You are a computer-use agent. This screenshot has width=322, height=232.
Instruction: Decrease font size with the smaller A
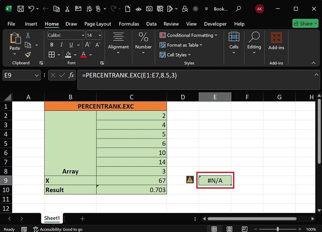point(98,45)
